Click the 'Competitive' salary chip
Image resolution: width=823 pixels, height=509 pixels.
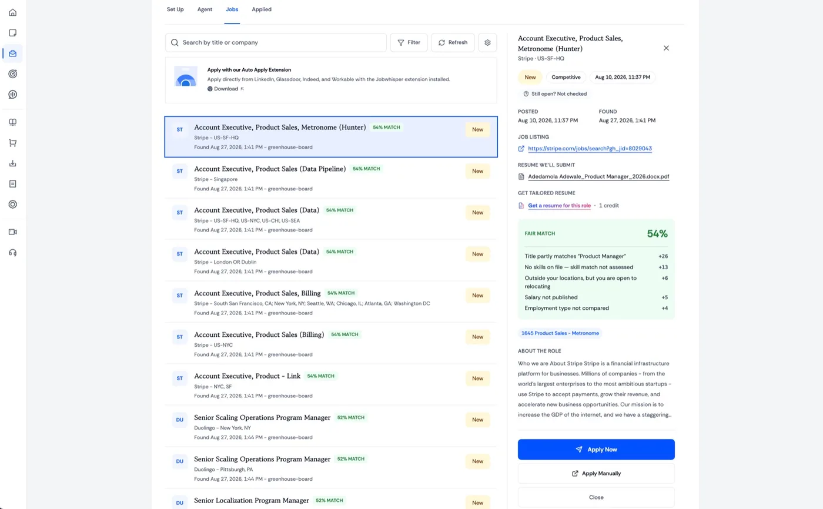(566, 77)
